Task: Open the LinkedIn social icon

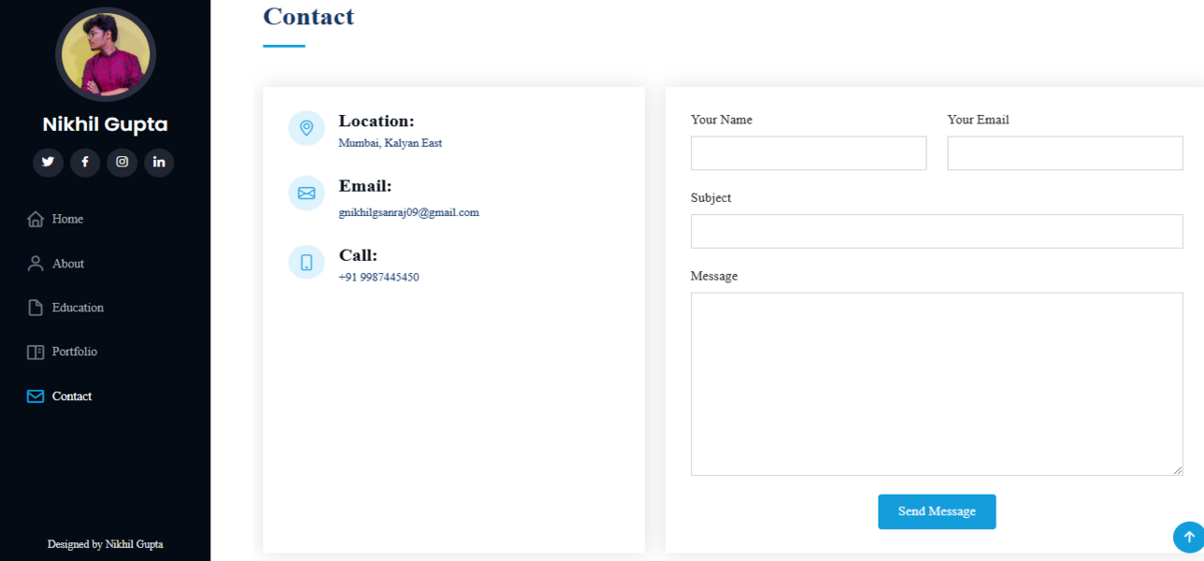Action: 159,162
